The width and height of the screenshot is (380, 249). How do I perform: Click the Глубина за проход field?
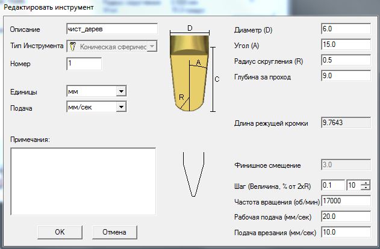(346, 76)
